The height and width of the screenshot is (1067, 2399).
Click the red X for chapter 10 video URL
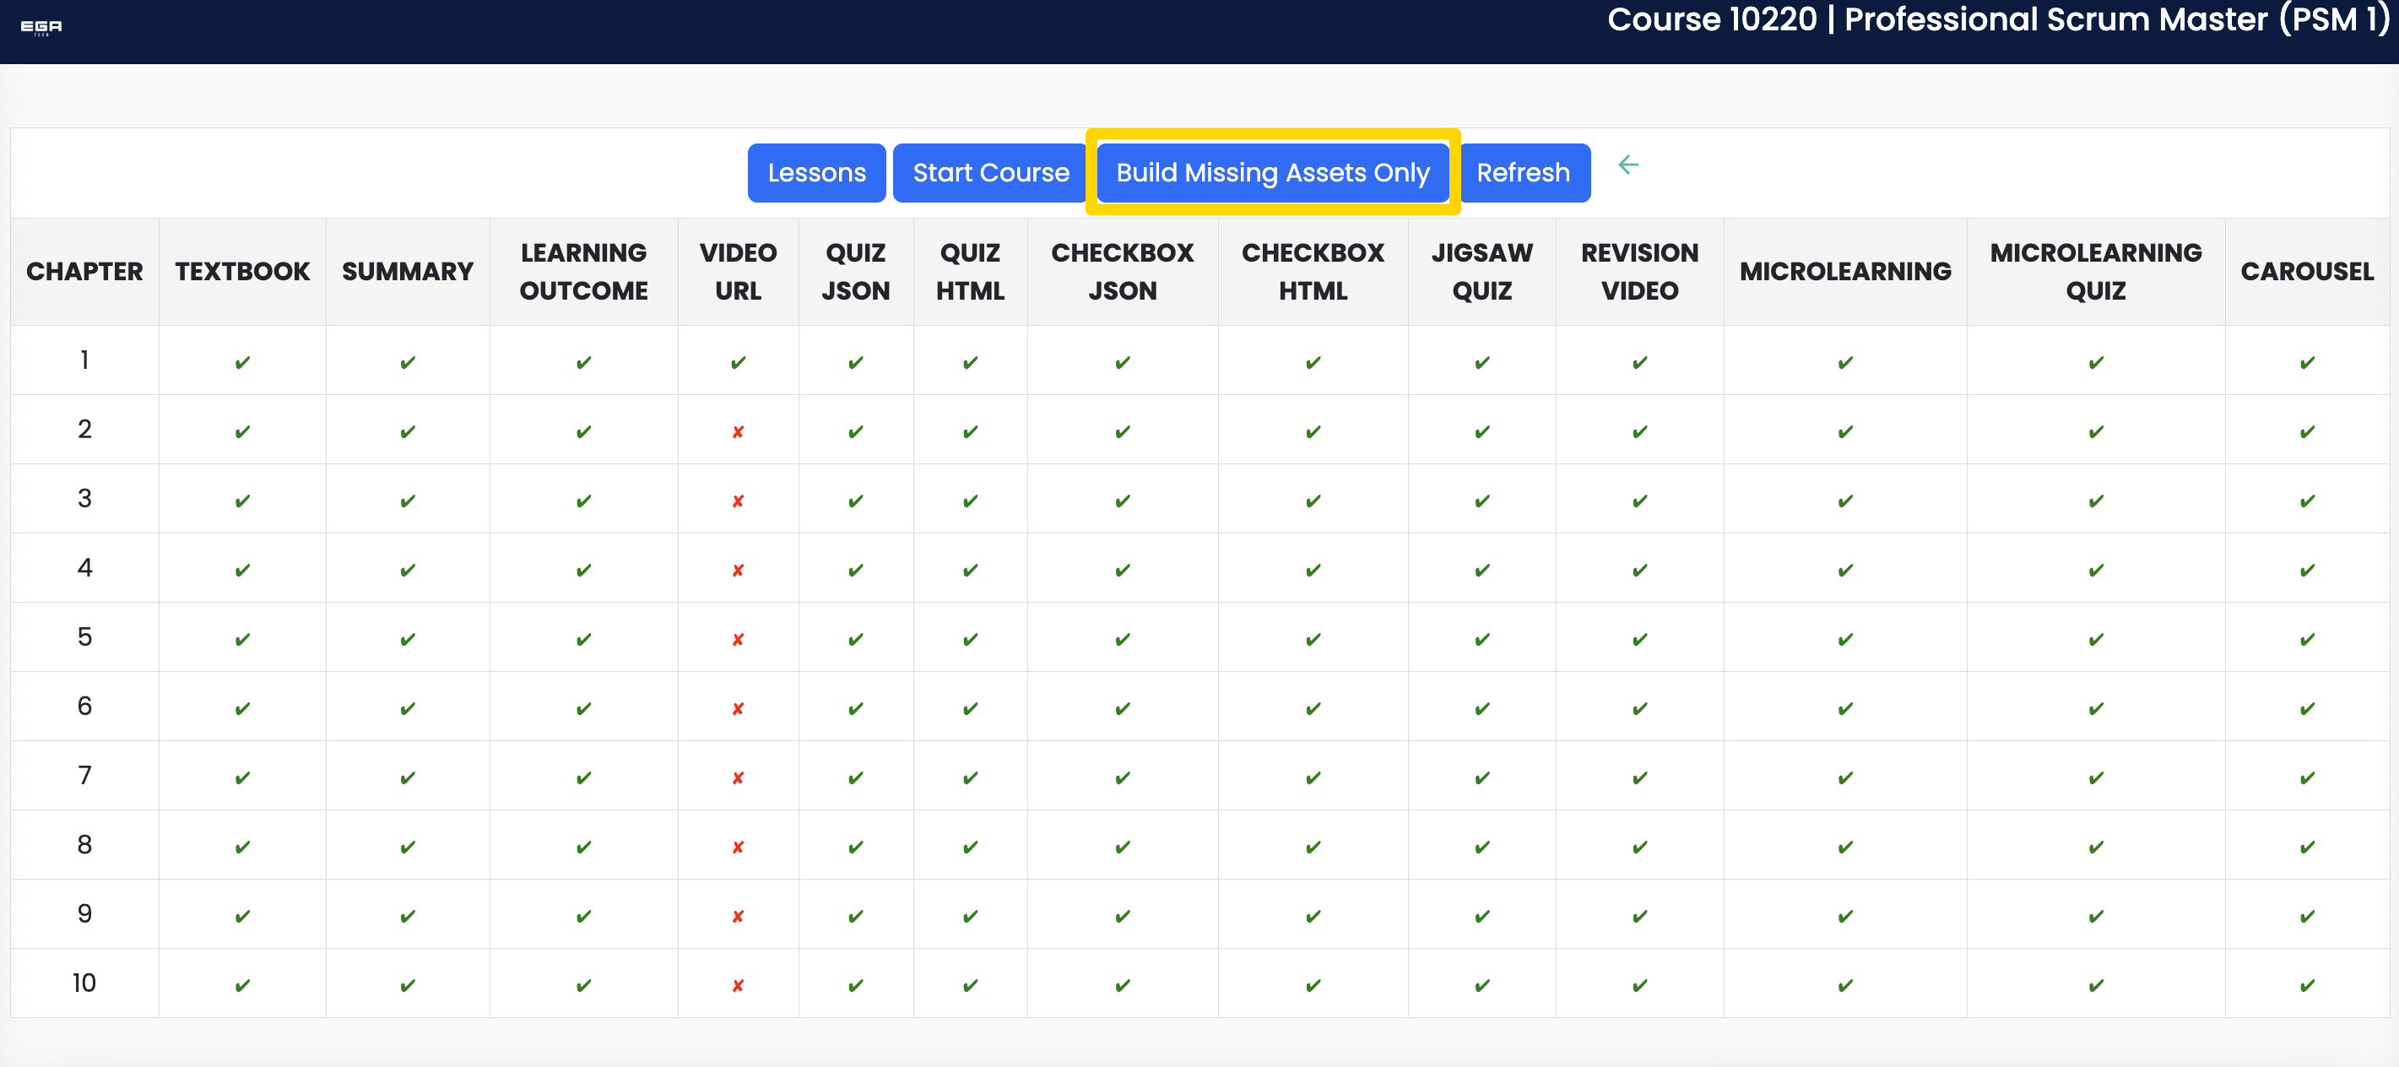[x=738, y=986]
